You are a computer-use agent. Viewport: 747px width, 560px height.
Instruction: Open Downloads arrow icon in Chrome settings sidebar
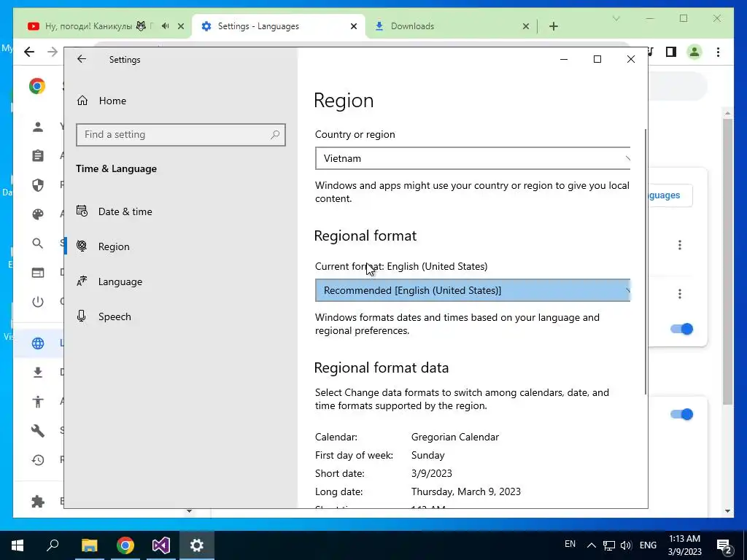(38, 372)
